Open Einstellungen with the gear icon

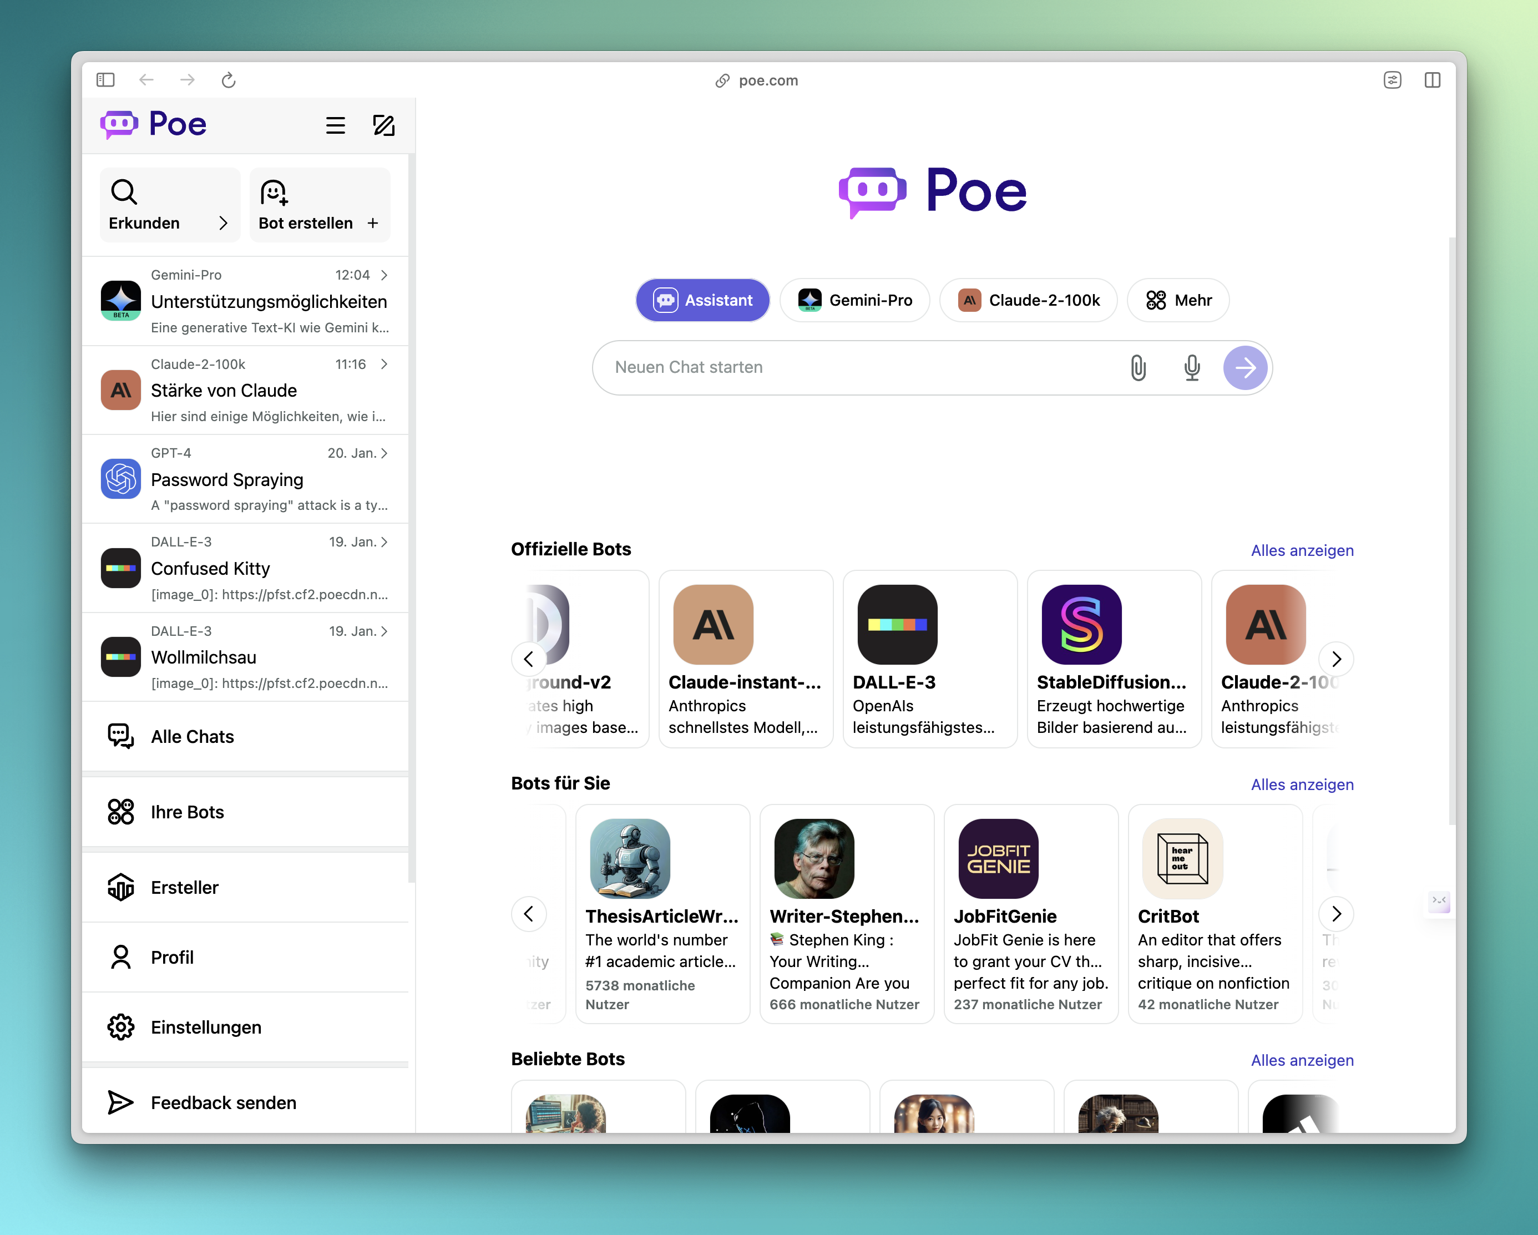(120, 1026)
